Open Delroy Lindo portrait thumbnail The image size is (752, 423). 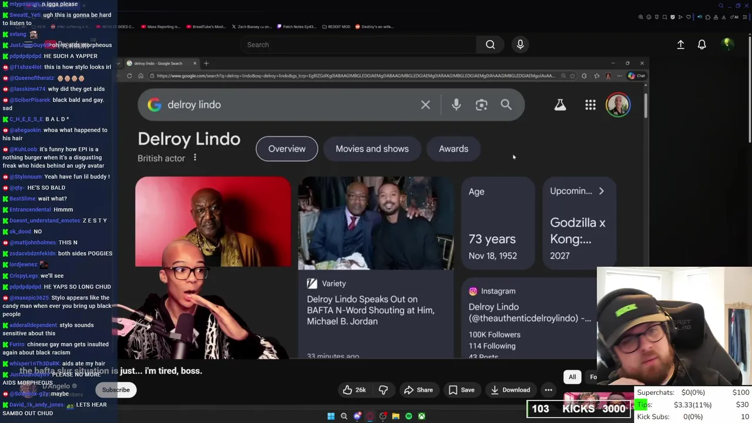click(x=213, y=222)
